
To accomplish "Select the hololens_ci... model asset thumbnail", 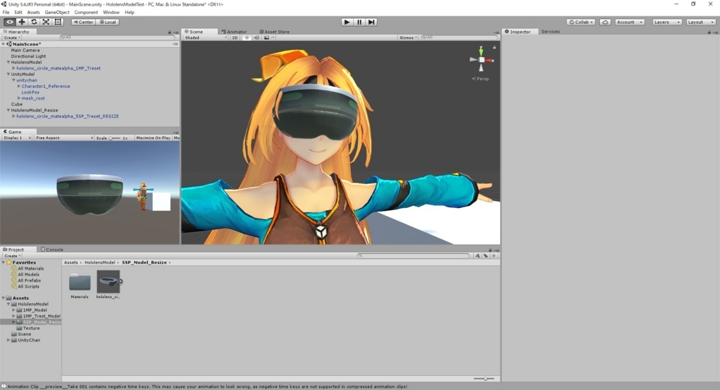I will (108, 282).
